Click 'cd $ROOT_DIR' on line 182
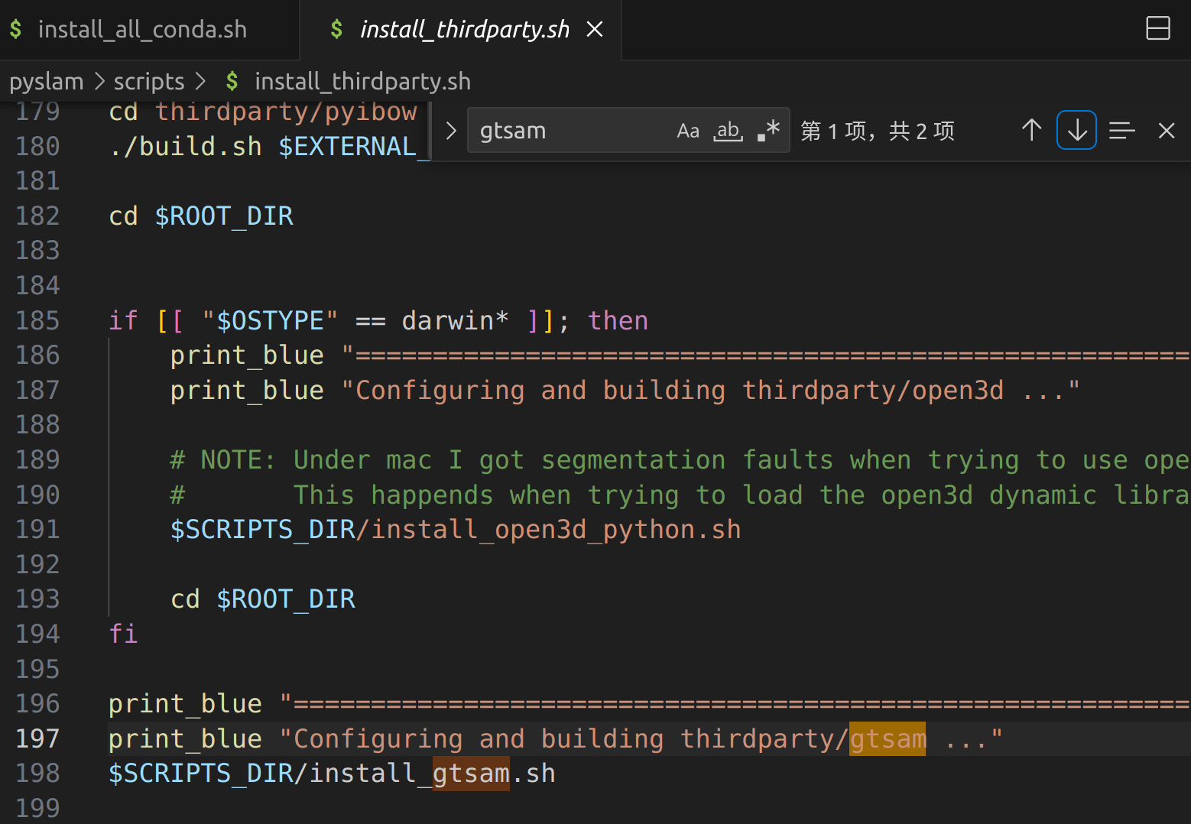The width and height of the screenshot is (1191, 824). pos(201,216)
